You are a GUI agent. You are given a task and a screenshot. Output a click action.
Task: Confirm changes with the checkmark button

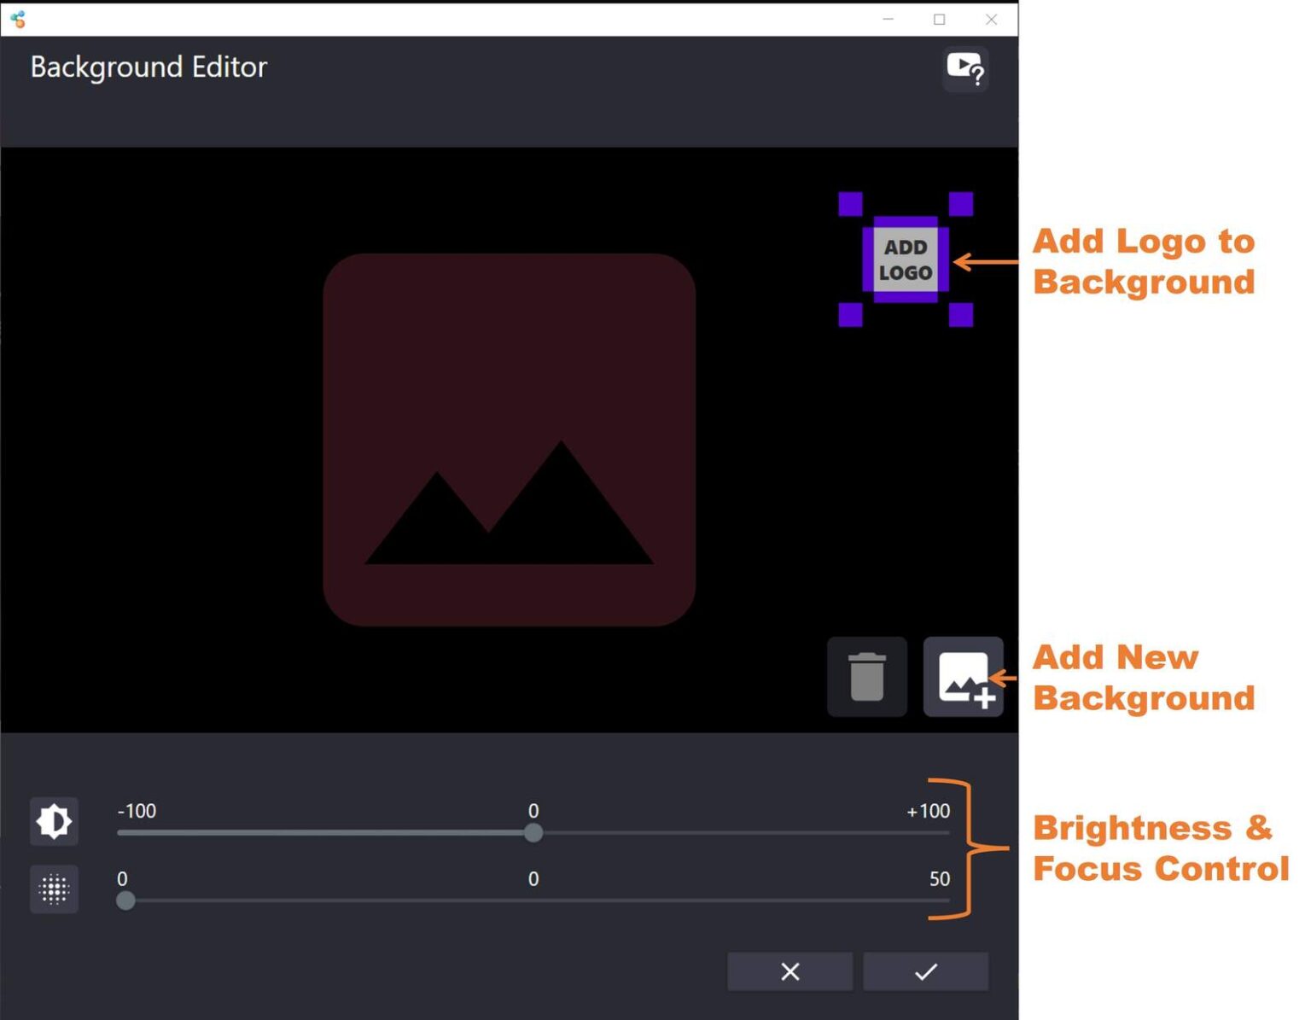point(925,971)
